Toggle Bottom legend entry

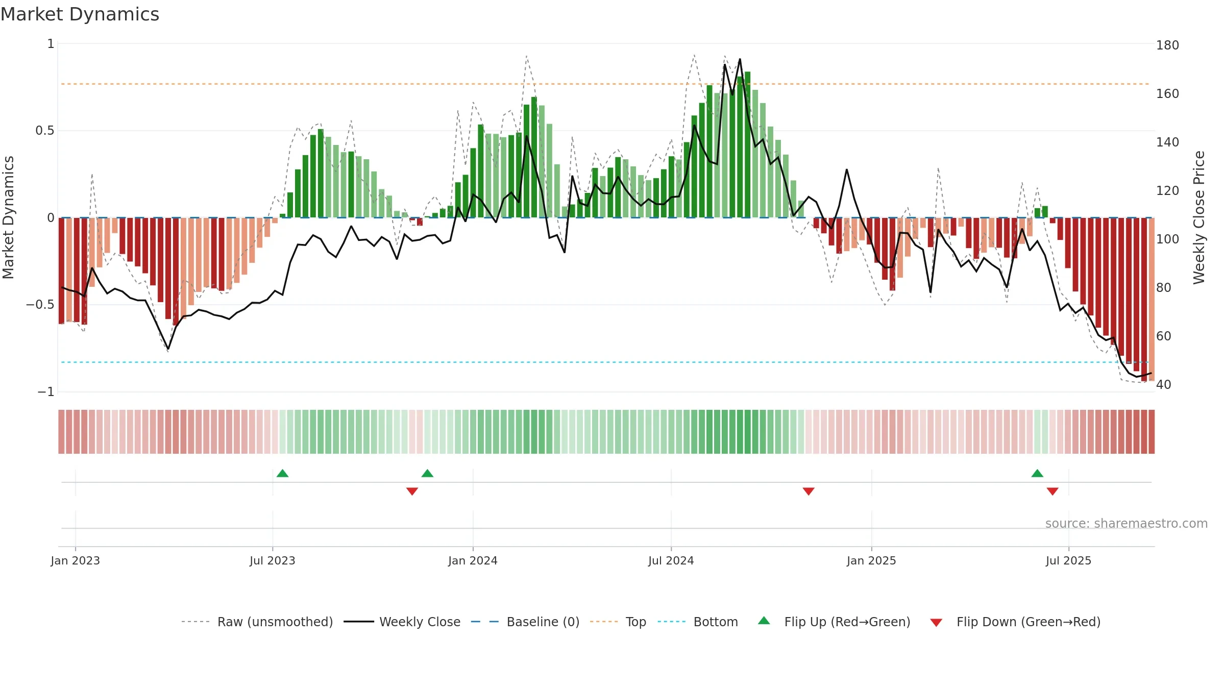(698, 622)
